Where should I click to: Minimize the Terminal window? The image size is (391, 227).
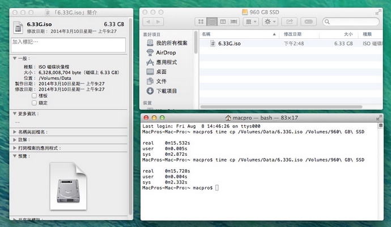(x=154, y=117)
